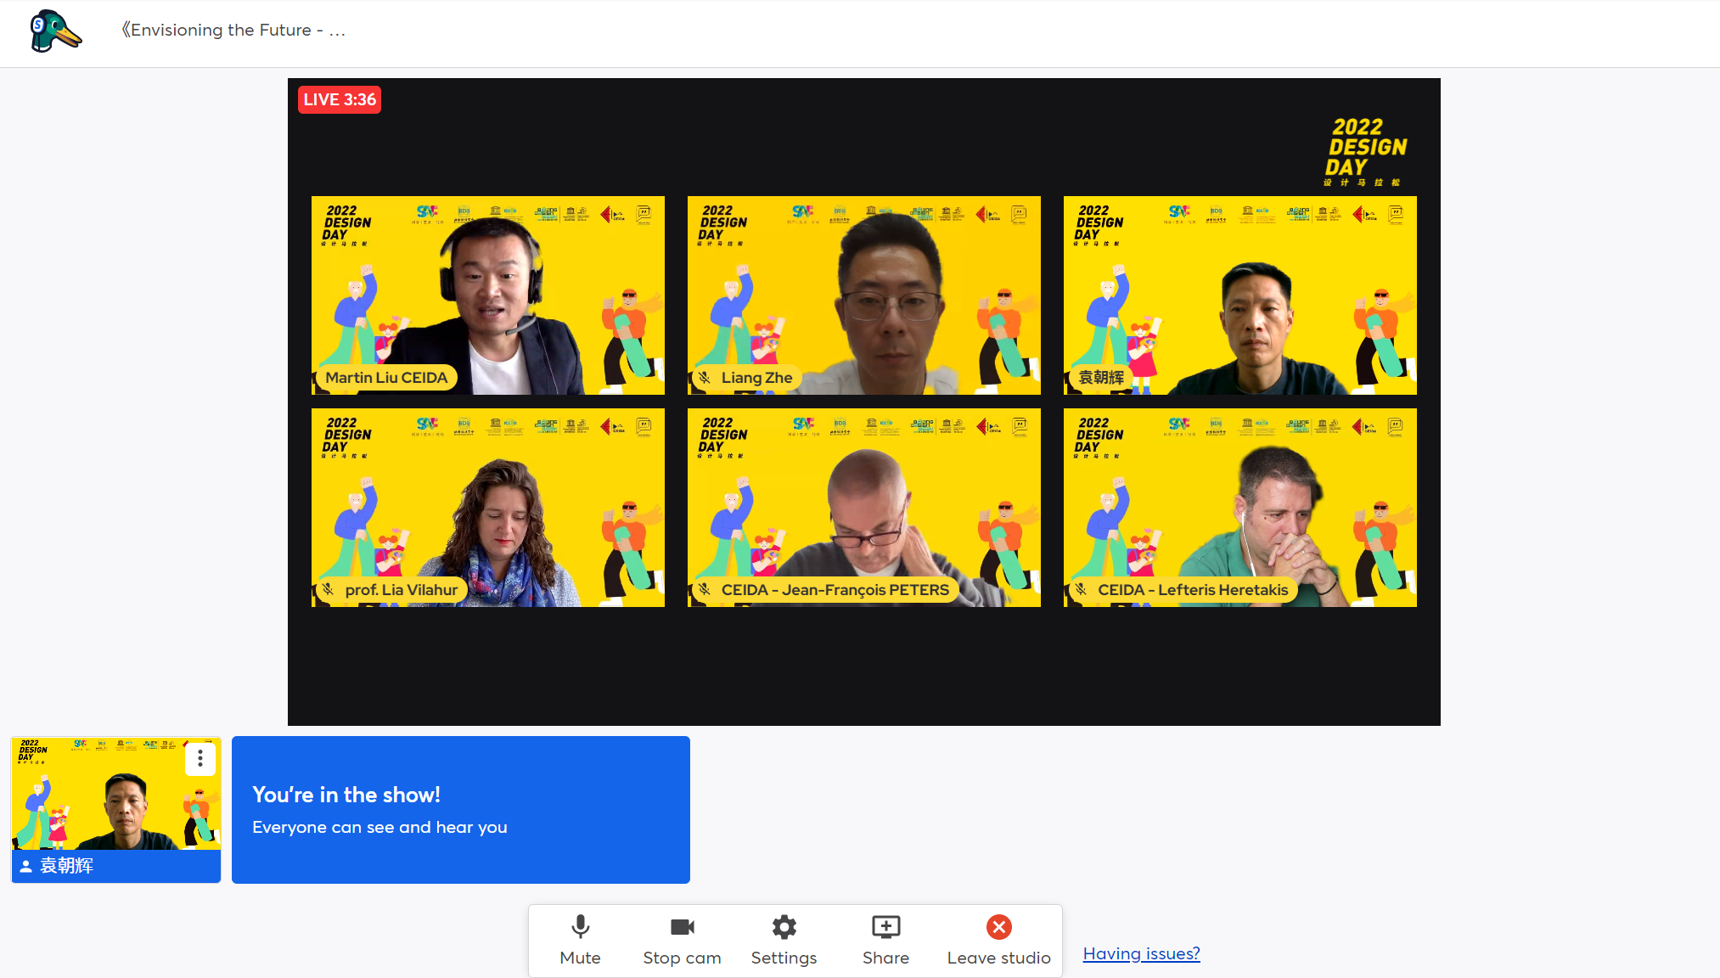The image size is (1720, 978).
Task: Click the StreamYard duck logo
Action: coord(55,31)
